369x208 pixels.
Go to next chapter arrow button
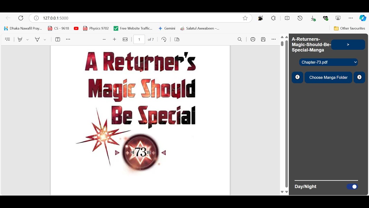[x=359, y=77]
